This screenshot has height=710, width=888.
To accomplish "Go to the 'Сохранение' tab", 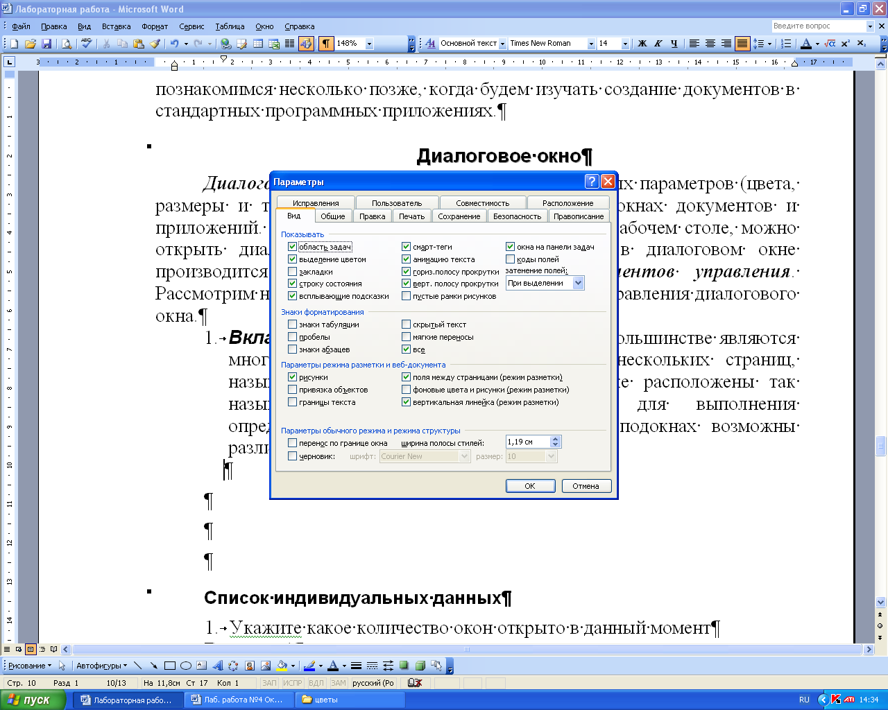I will tap(459, 216).
